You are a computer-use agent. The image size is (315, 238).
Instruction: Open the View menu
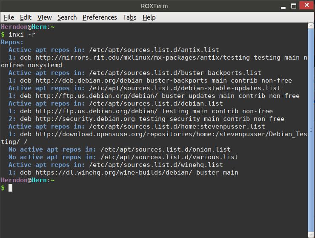point(44,17)
